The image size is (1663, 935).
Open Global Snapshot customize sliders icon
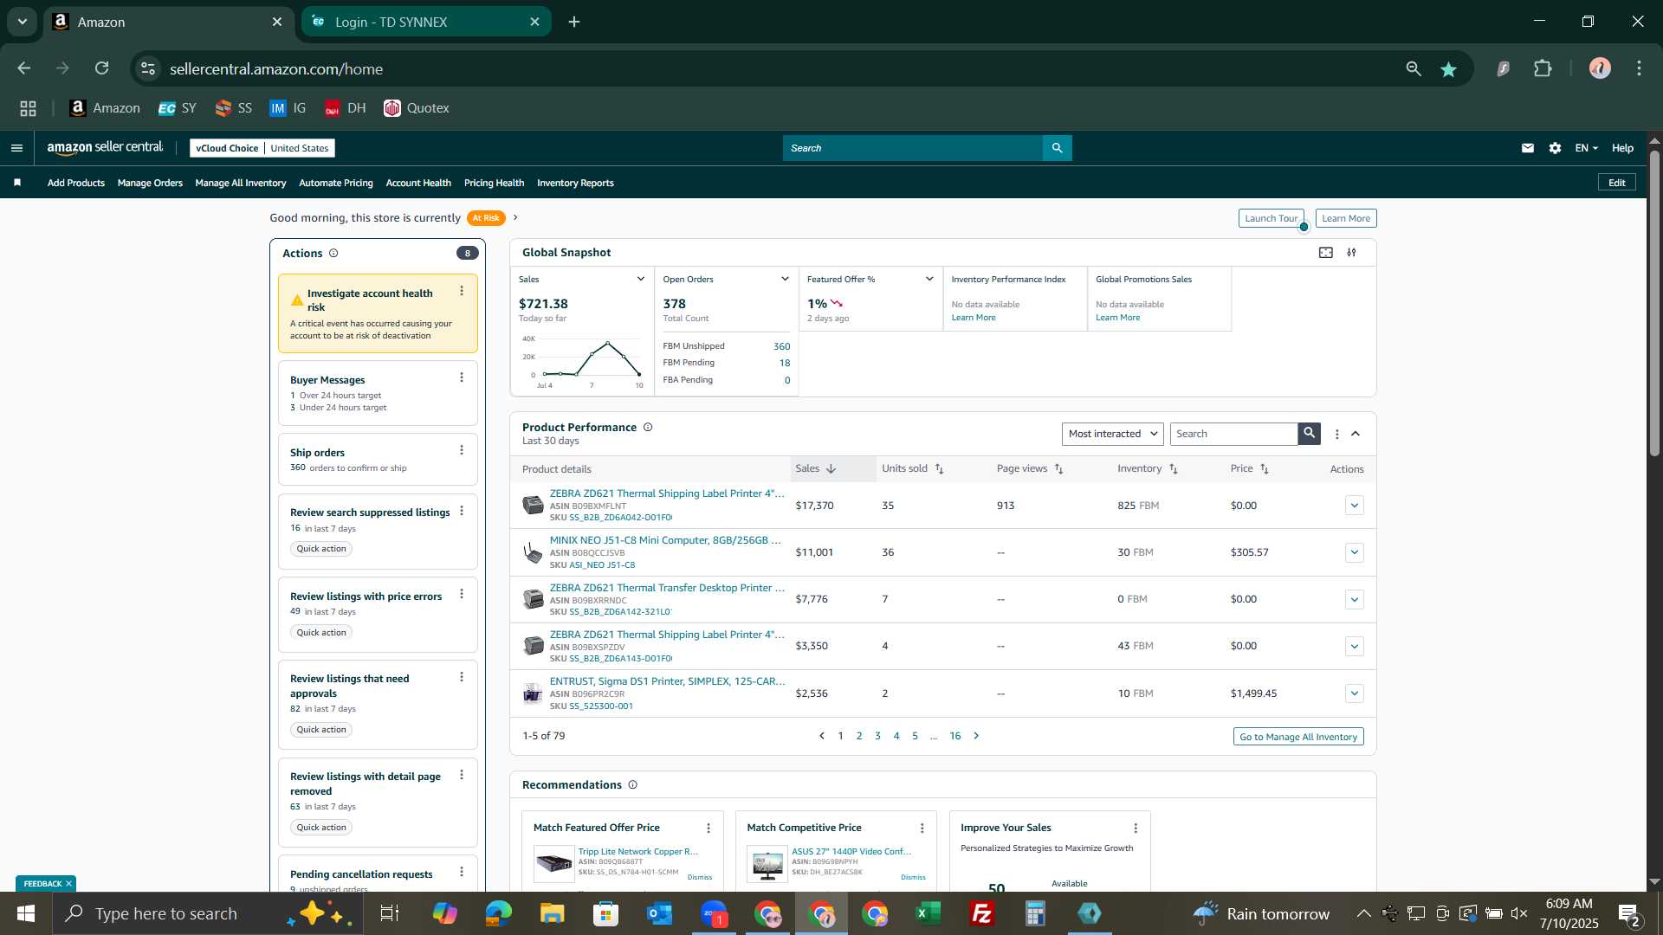tap(1351, 253)
